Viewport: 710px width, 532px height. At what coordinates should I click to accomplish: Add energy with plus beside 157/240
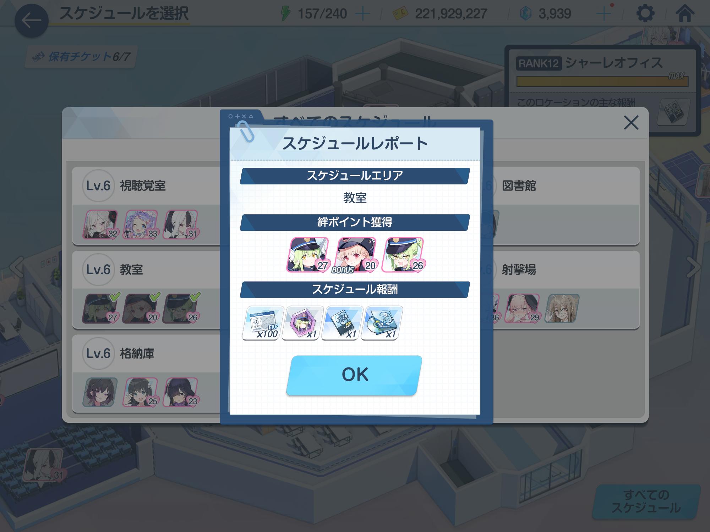[x=362, y=14]
